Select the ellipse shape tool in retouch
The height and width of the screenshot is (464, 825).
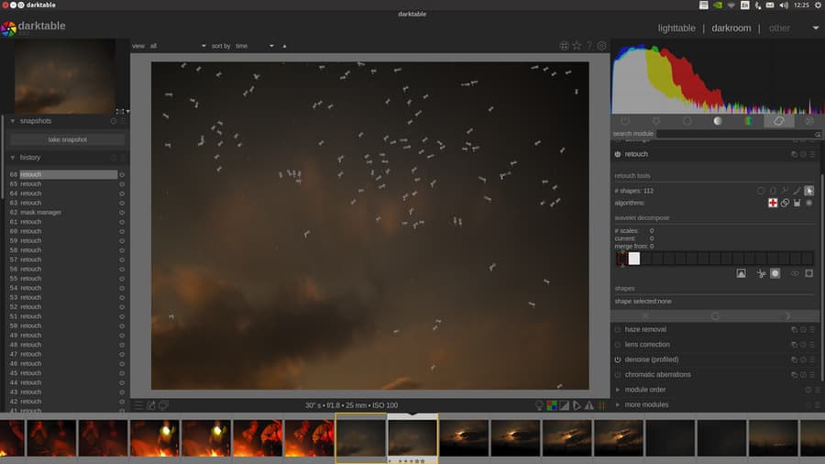coord(773,191)
